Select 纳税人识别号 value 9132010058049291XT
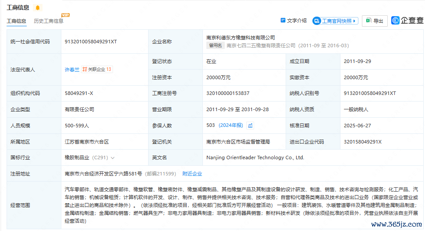Image resolution: width=425 pixels, height=231 pixels. click(370, 93)
